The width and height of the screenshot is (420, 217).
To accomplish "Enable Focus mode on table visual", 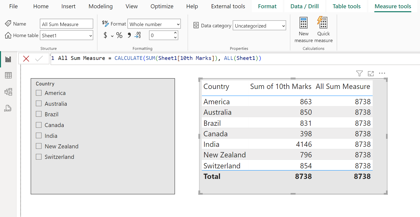I will [371, 73].
